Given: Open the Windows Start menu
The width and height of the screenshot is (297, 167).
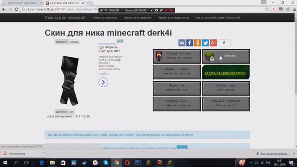Looking at the screenshot, I should coord(5,163).
